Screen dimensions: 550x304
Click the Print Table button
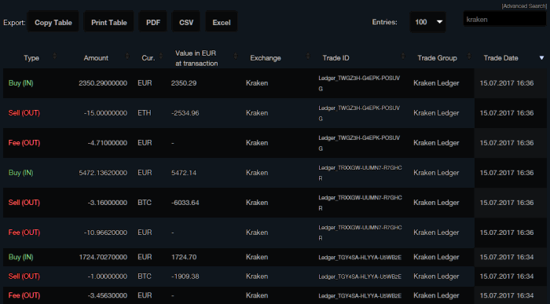[x=108, y=23]
